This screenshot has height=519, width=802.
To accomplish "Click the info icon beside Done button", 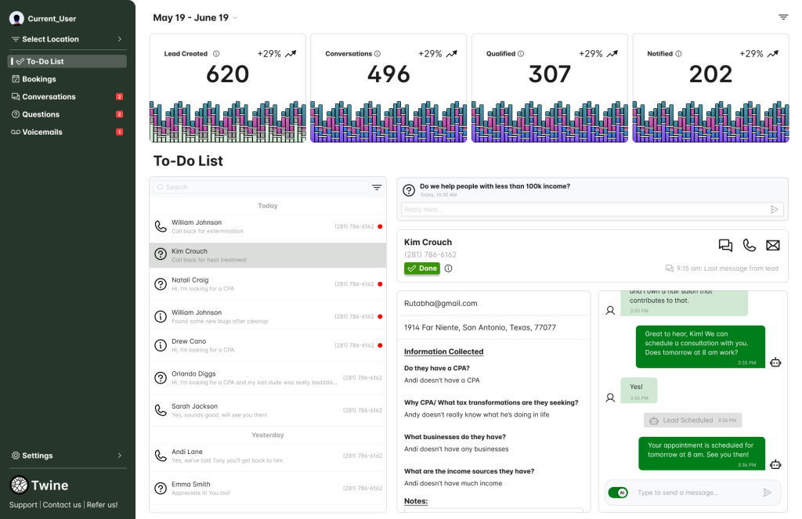I will [x=448, y=269].
